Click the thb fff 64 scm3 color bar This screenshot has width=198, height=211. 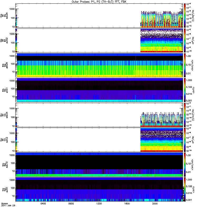[x=185, y=40]
